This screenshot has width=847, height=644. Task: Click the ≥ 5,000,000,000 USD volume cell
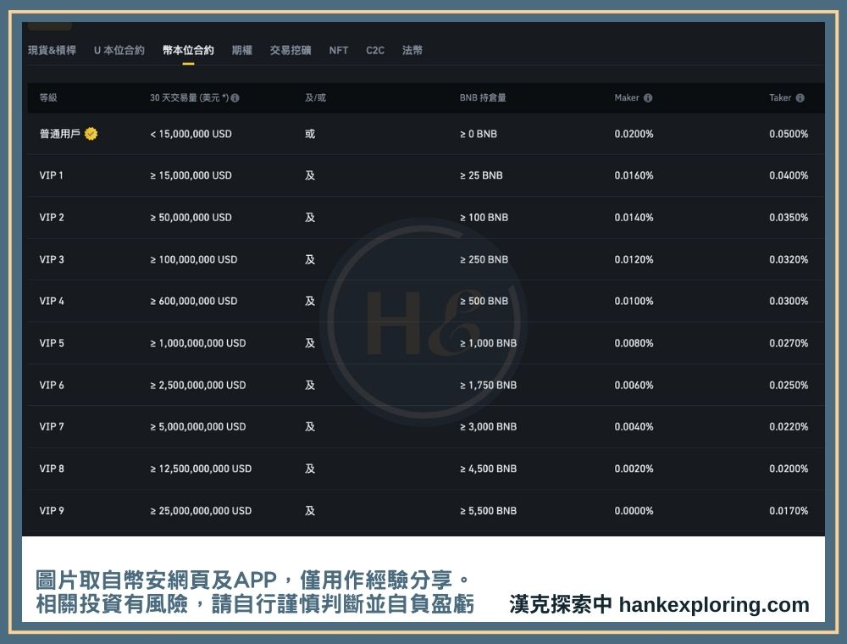197,427
